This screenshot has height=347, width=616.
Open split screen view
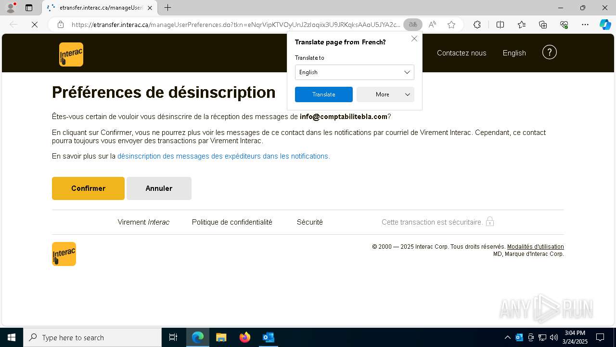(500, 25)
